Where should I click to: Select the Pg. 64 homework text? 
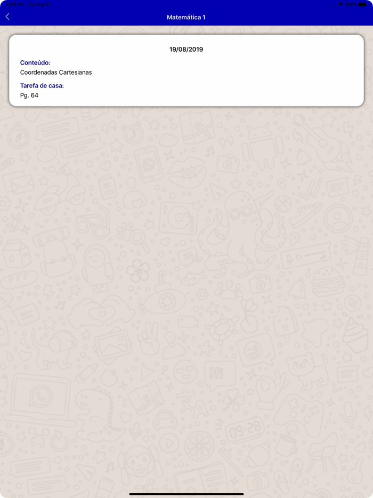tap(29, 95)
